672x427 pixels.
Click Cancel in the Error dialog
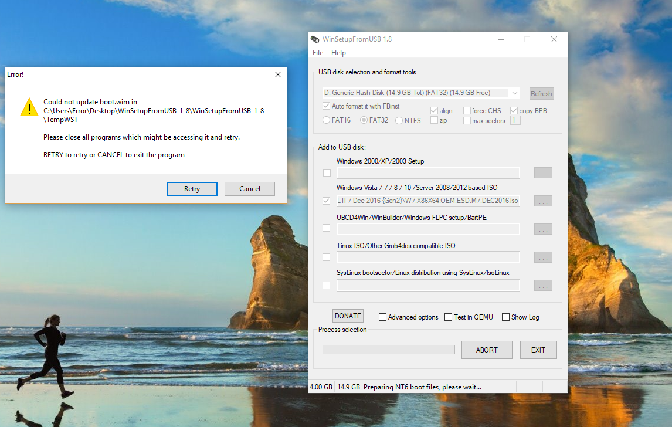[249, 189]
